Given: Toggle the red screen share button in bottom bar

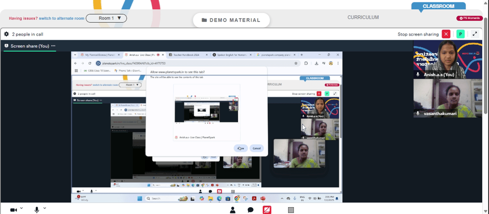Looking at the screenshot, I should click(x=267, y=210).
